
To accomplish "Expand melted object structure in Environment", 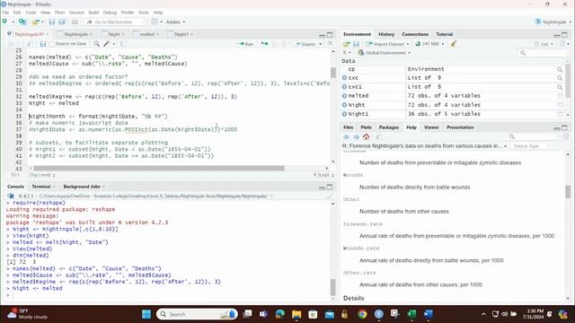I will [344, 96].
